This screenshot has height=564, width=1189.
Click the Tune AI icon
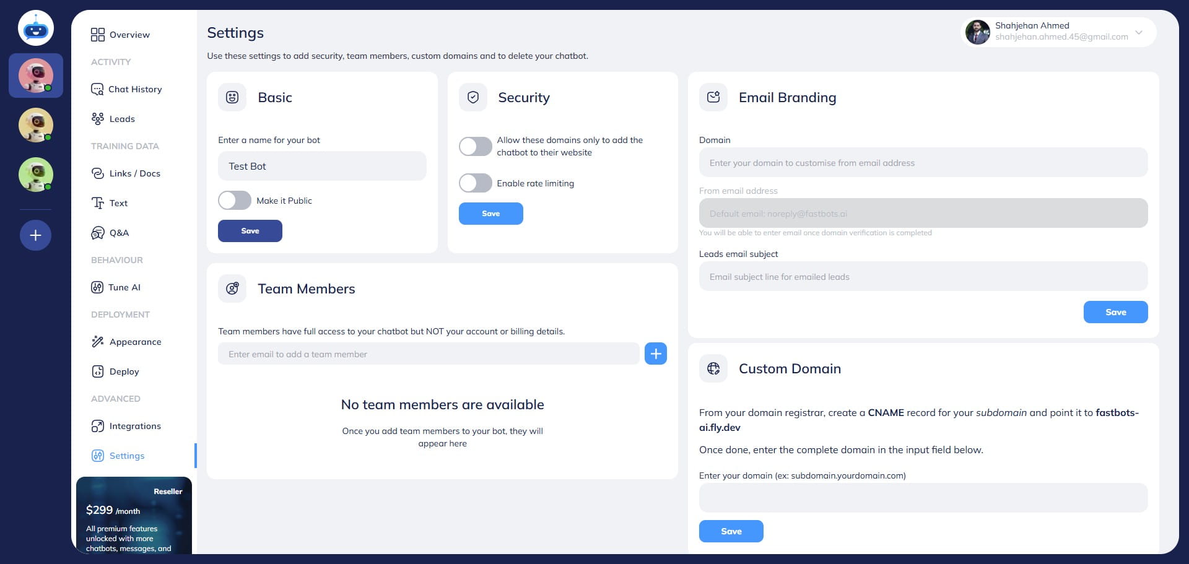coord(97,287)
